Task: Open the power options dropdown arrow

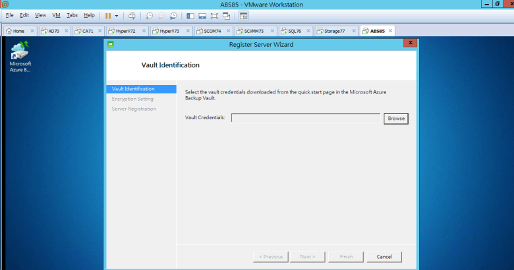Action: (117, 15)
